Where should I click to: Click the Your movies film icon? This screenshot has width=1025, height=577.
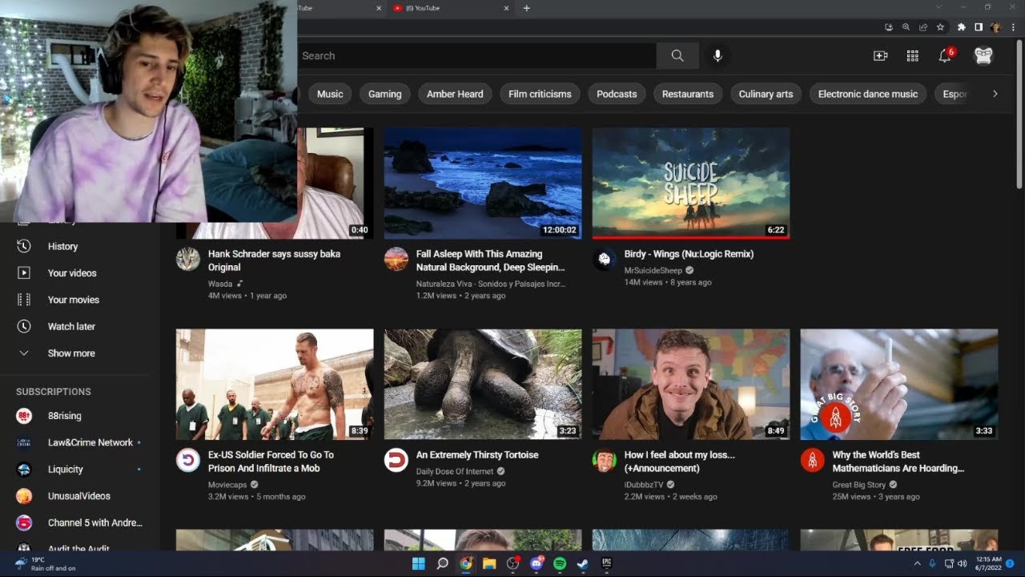[x=24, y=300]
